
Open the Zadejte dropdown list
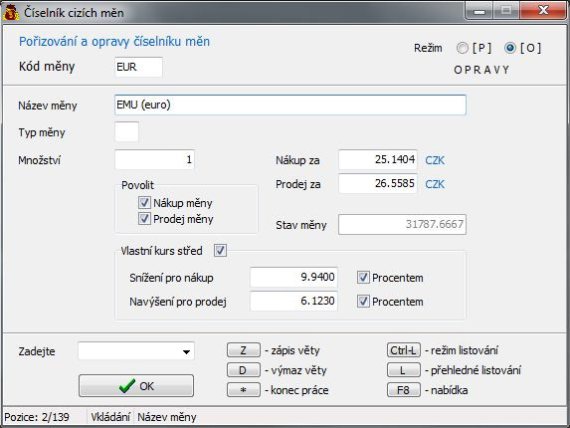click(x=186, y=351)
